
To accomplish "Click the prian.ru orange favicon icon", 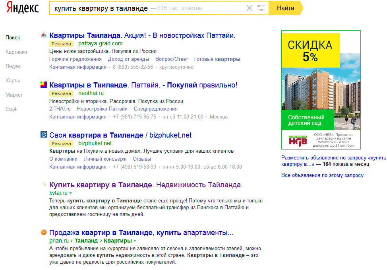I will click(44, 232).
